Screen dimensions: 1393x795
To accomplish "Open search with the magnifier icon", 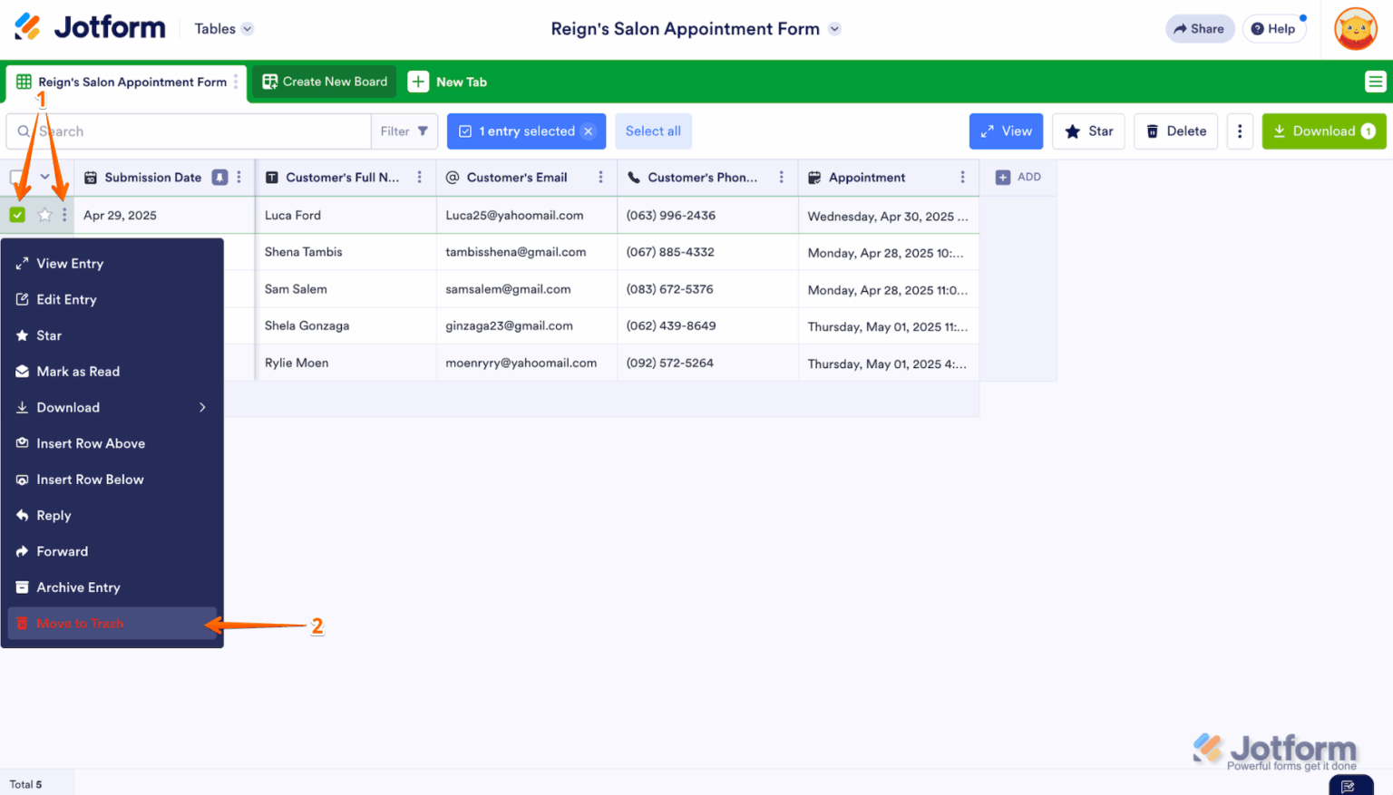I will pyautogui.click(x=24, y=131).
